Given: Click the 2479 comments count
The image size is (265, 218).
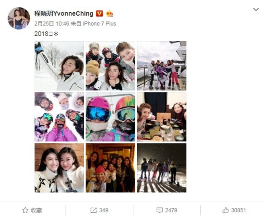Looking at the screenshot, I should 171,210.
